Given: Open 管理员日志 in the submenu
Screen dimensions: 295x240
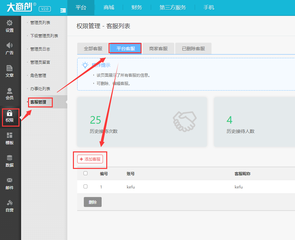Looking at the screenshot, I should (x=40, y=49).
